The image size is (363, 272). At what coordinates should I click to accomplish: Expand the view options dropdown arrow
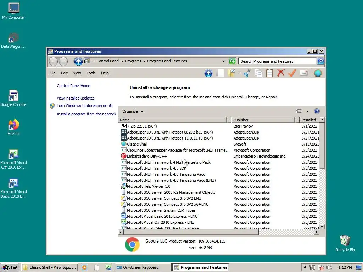[307, 111]
